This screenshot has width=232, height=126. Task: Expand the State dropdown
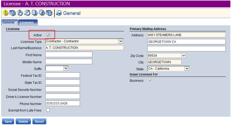click(187, 69)
